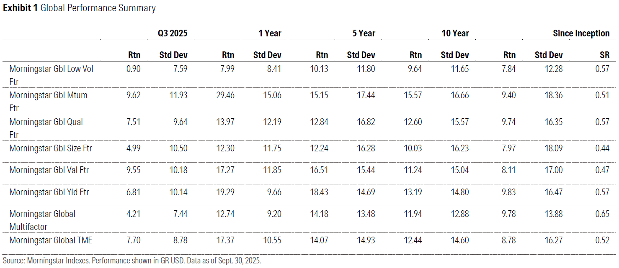Screen dimensions: 619x268
Task: Select the 5 Year period header
Action: [x=364, y=33]
